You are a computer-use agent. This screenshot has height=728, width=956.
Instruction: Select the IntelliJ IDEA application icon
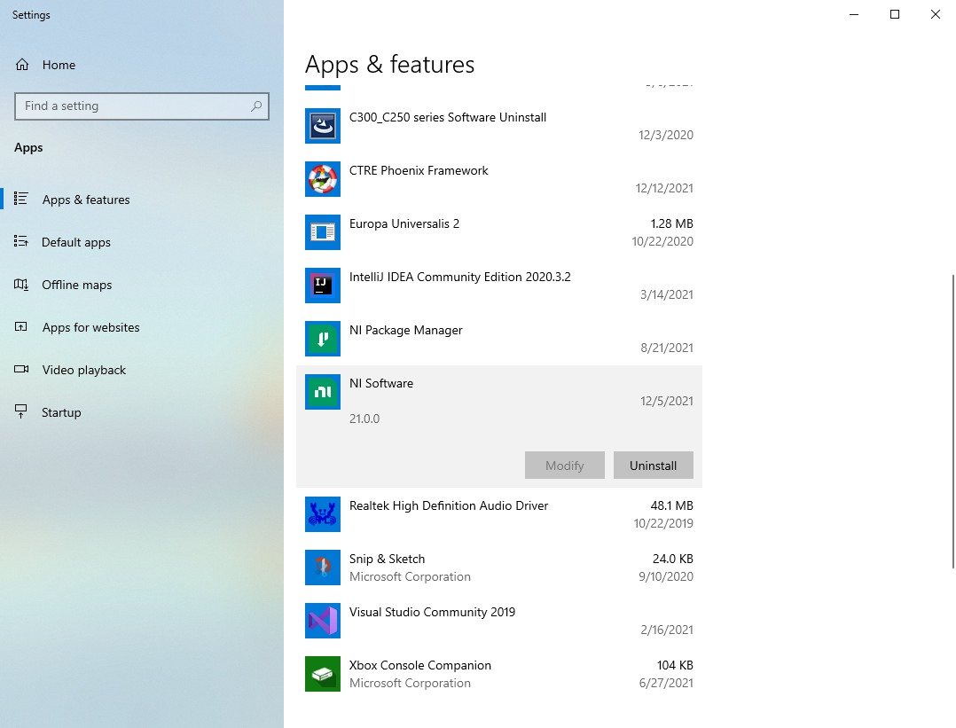322,286
